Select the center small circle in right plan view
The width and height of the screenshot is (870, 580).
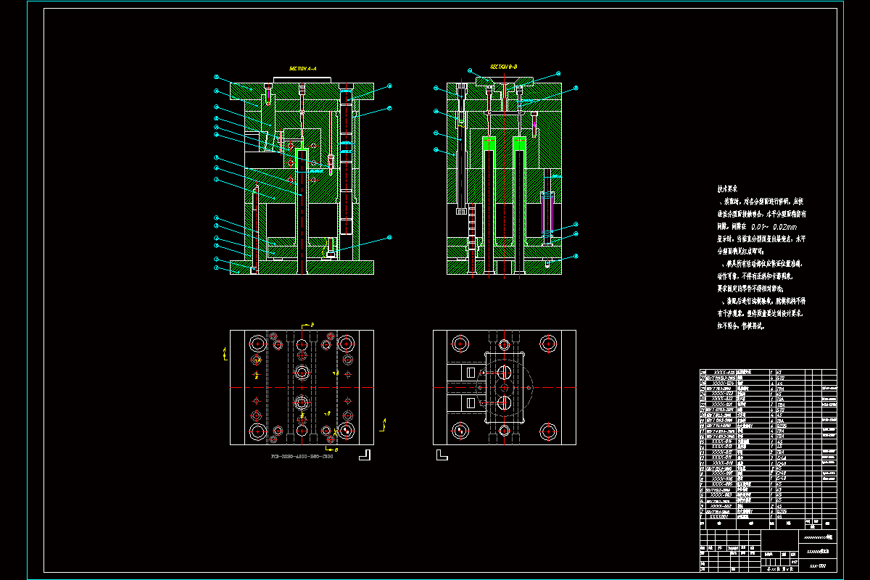(505, 388)
